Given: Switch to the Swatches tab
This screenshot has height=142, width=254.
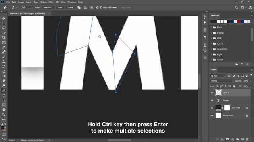Looking at the screenshot, I should (x=215, y=15).
